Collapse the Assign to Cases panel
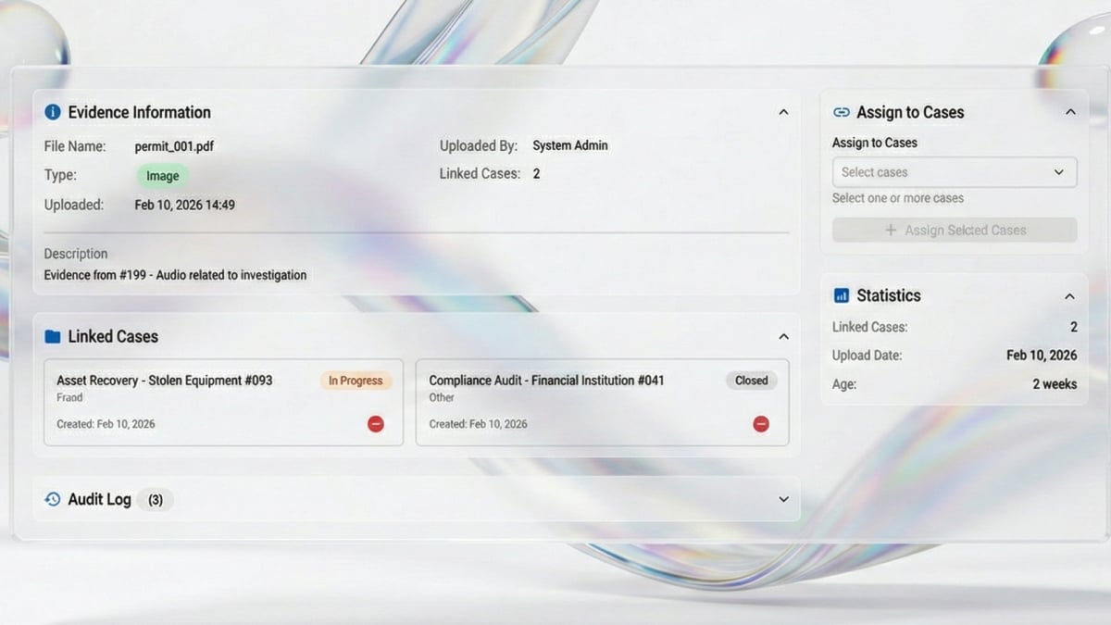 (x=1070, y=112)
